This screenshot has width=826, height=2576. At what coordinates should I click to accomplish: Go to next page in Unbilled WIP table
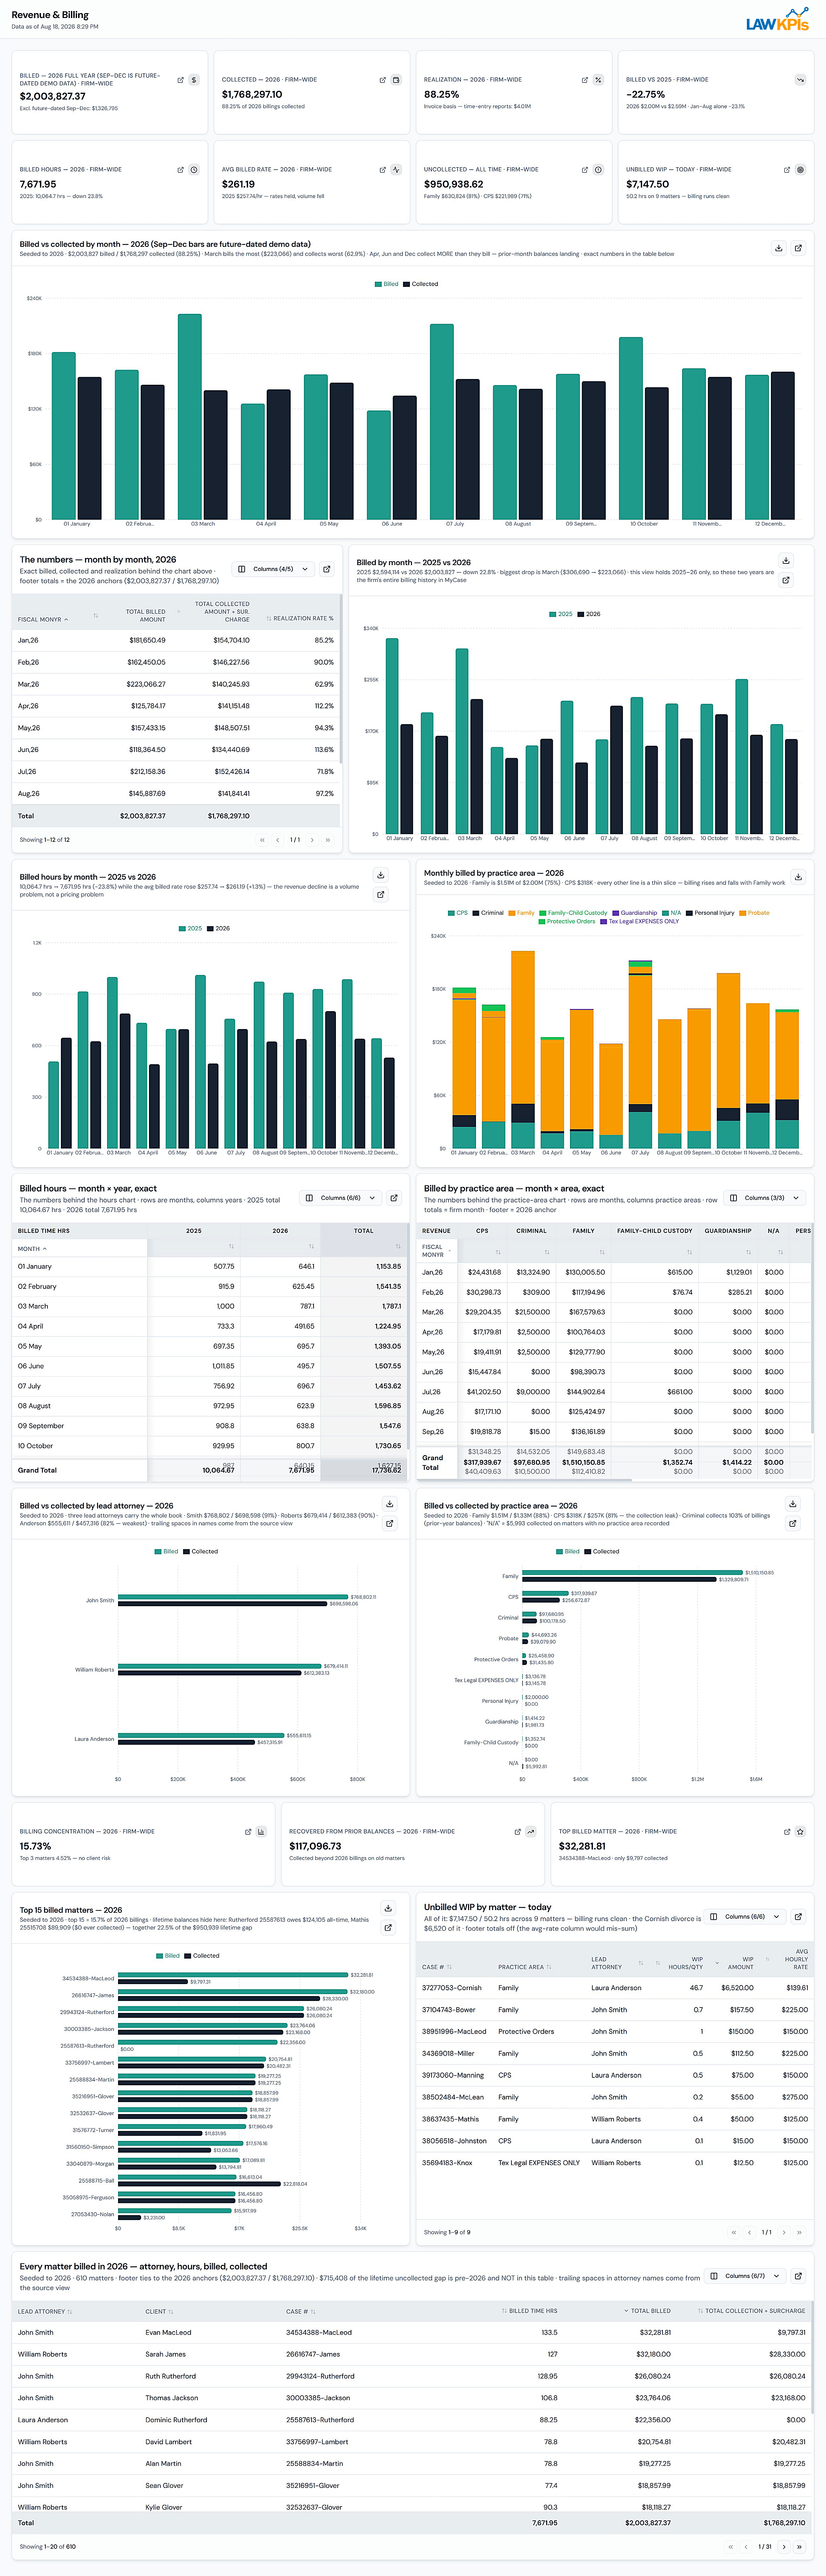[784, 2232]
